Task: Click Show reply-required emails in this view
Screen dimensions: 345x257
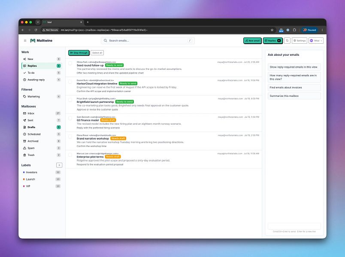Action: coord(294,67)
